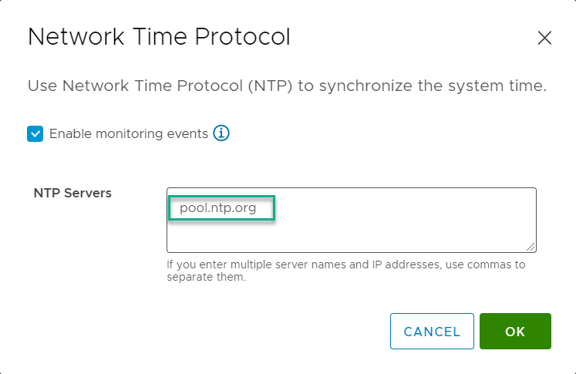The width and height of the screenshot is (576, 374).
Task: Click '(NTP)' in the description line
Action: click(268, 86)
